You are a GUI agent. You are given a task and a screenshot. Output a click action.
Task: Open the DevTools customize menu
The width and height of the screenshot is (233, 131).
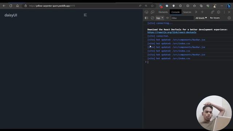224,12
